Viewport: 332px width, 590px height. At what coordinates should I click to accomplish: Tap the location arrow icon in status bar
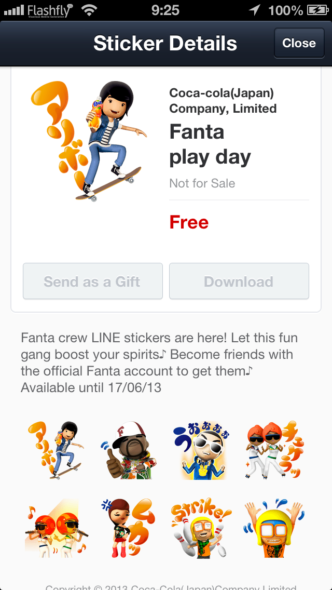point(255,10)
